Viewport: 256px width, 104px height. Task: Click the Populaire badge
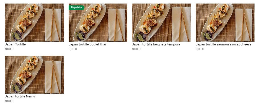pyautogui.click(x=76, y=8)
